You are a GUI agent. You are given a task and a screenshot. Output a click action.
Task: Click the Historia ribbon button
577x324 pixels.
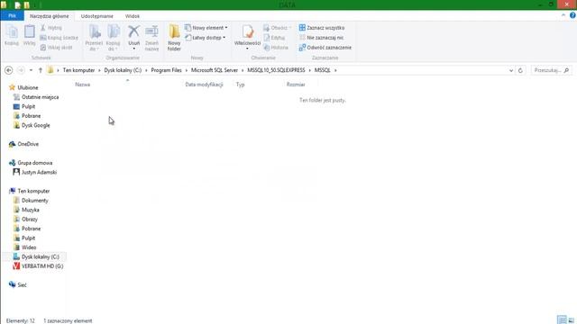coord(276,48)
